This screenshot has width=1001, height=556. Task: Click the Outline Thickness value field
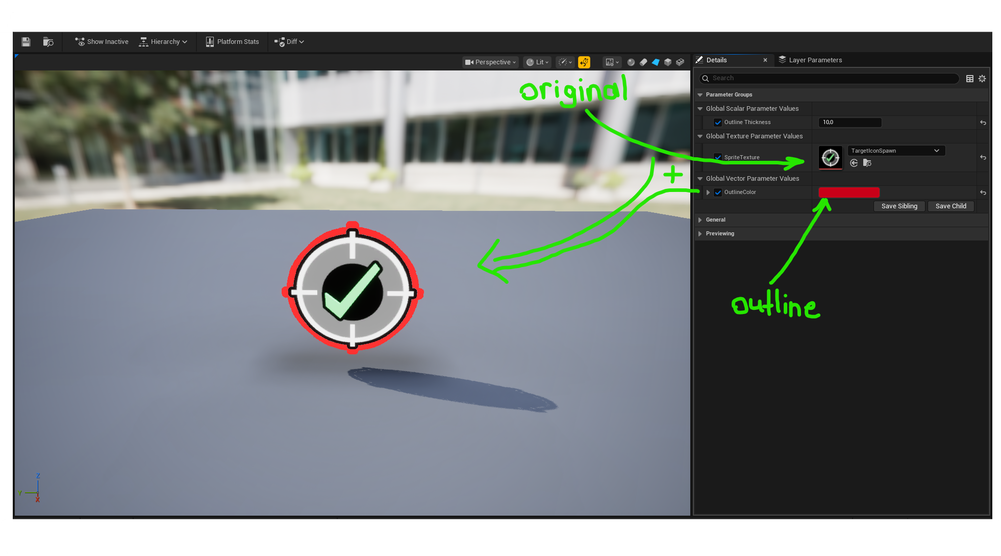[850, 123]
